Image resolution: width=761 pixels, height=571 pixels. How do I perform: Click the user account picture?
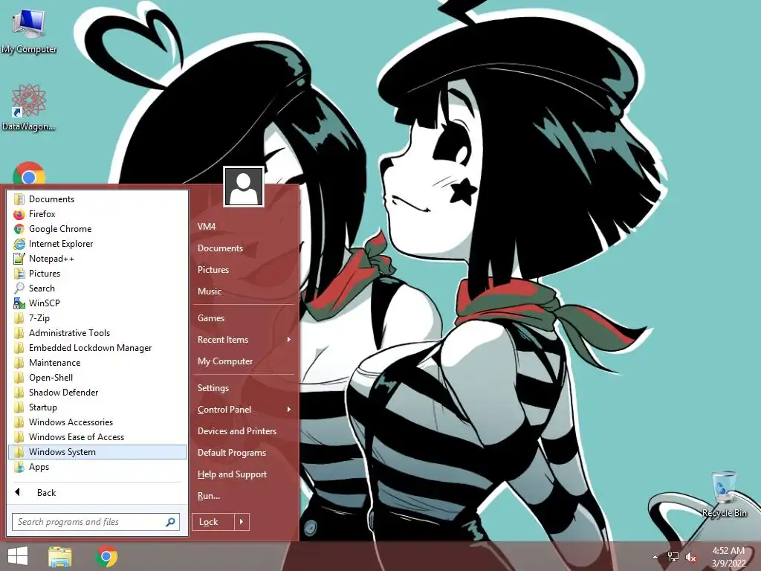click(244, 187)
